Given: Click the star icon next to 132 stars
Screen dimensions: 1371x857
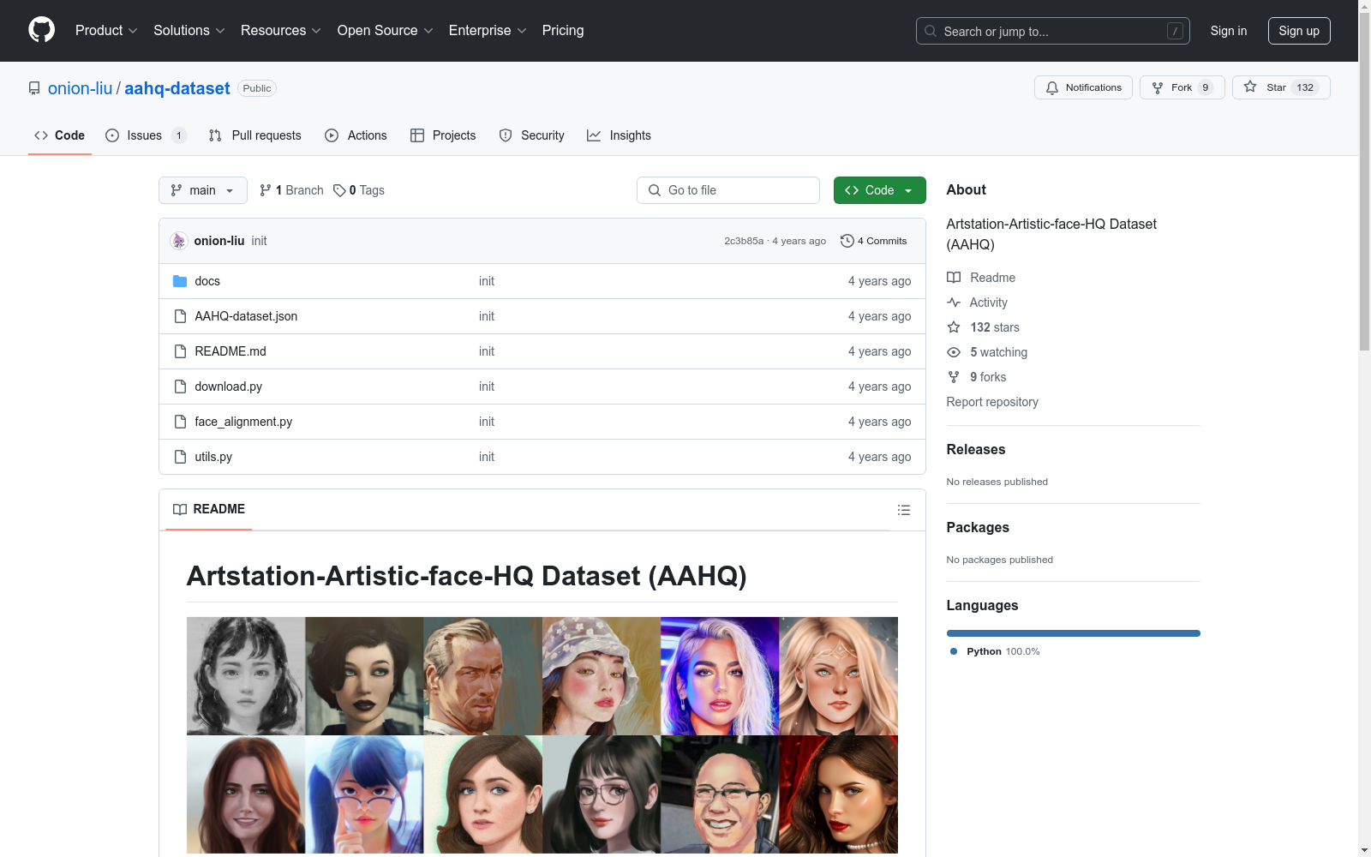Looking at the screenshot, I should click(954, 327).
